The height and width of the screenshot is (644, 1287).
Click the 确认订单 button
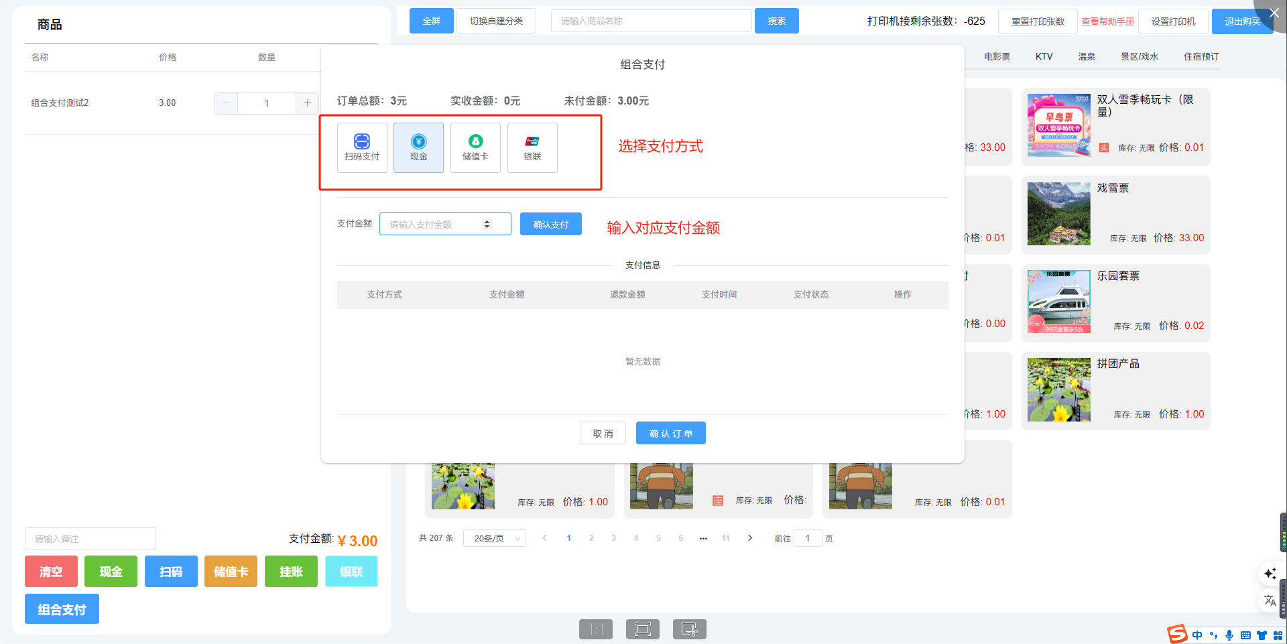point(670,434)
